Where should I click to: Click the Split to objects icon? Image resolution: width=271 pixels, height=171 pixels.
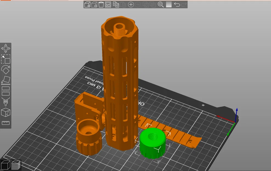146,4
